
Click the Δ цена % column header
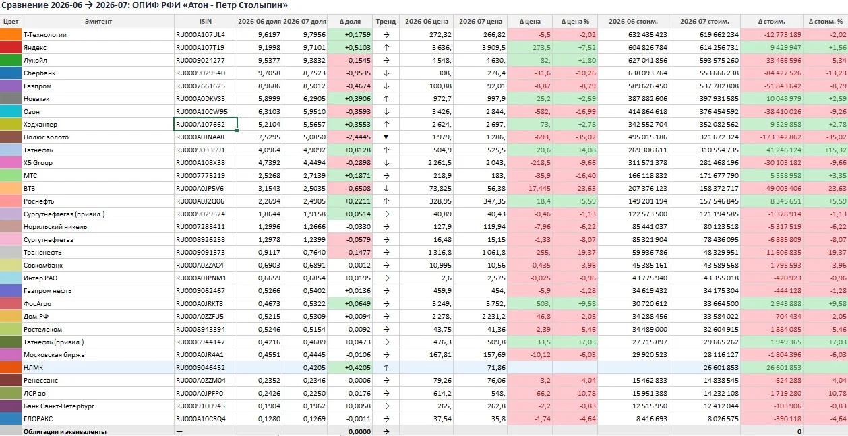pyautogui.click(x=575, y=21)
